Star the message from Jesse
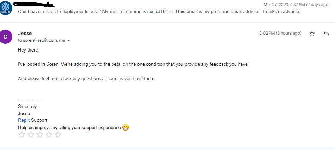The height and width of the screenshot is (150, 335). (312, 34)
